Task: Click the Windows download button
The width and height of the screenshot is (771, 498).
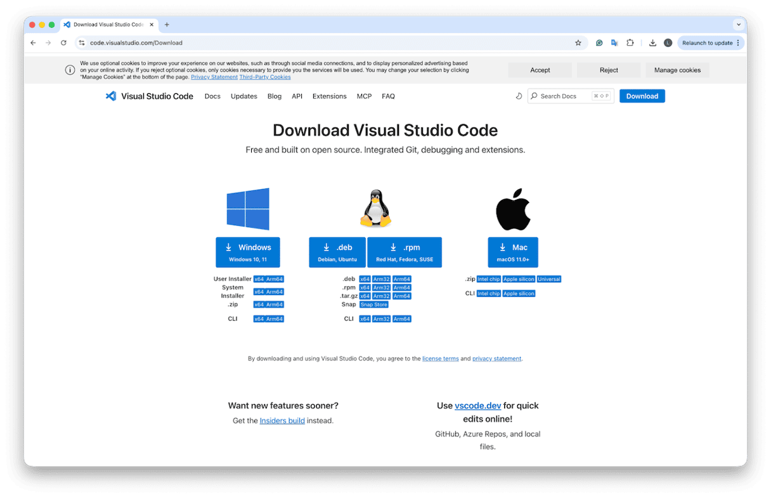Action: click(247, 252)
